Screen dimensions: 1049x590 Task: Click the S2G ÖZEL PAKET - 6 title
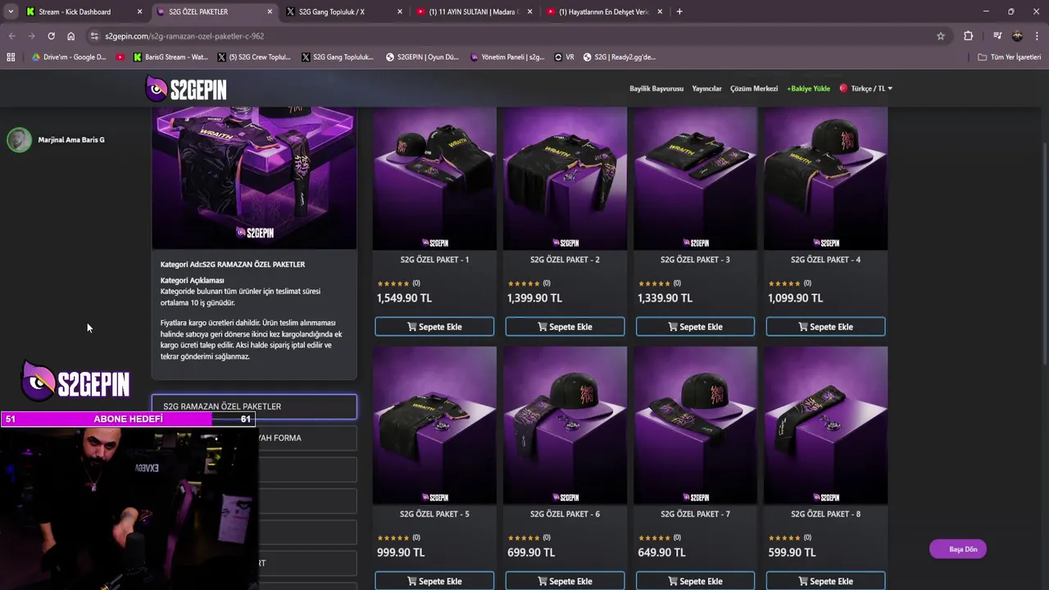[x=565, y=515]
